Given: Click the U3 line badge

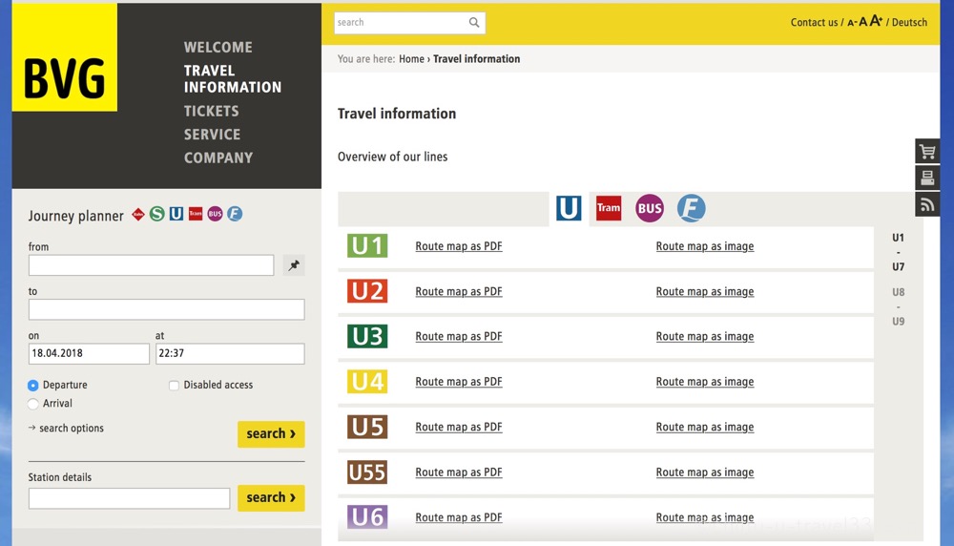Looking at the screenshot, I should point(367,336).
